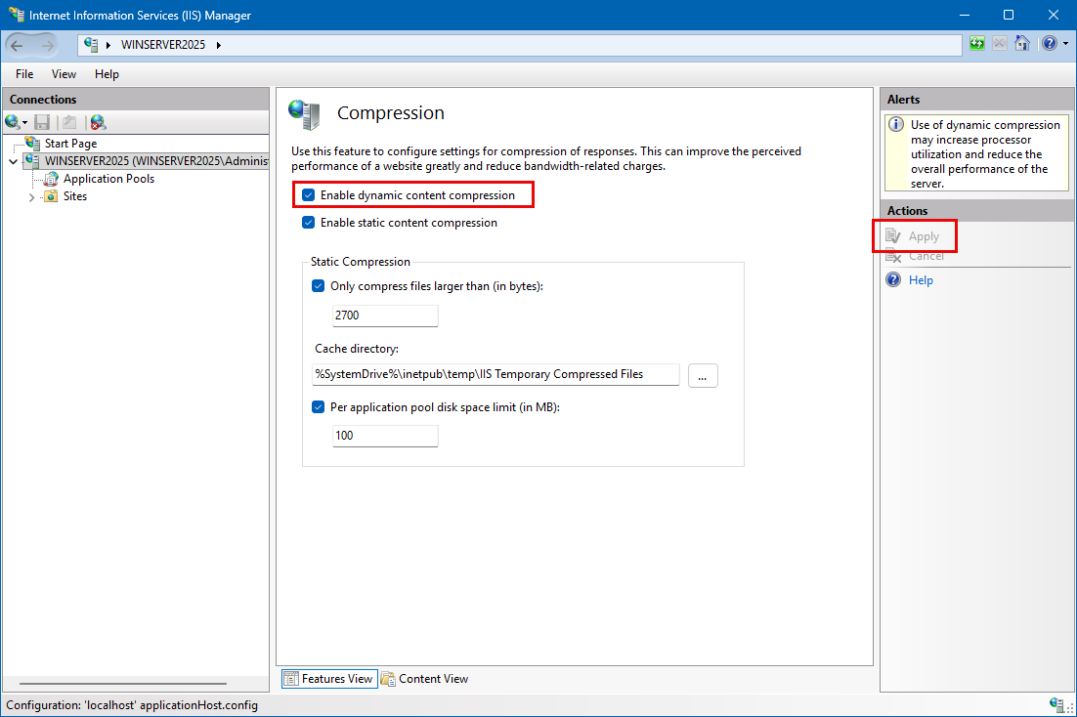Select the Application Pools node icon
Viewport: 1077px width, 717px height.
click(51, 179)
